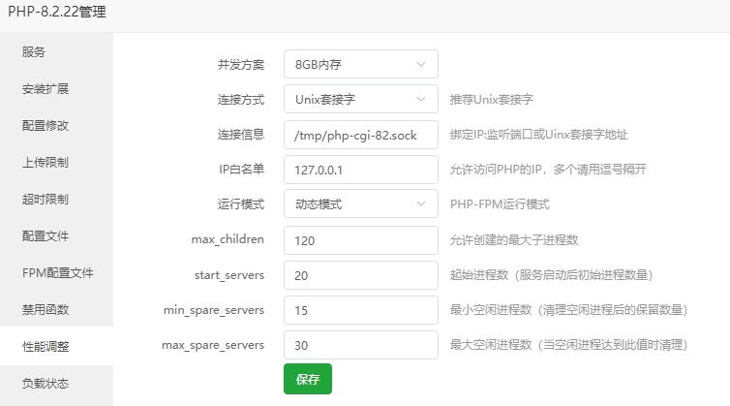Click the 运行模式 label

pyautogui.click(x=241, y=204)
